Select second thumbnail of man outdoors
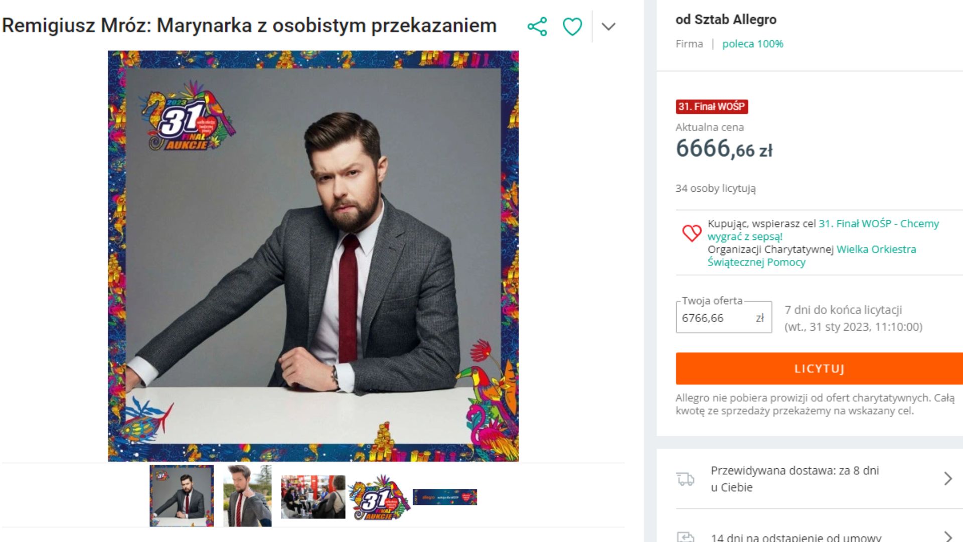The height and width of the screenshot is (542, 963). [247, 496]
